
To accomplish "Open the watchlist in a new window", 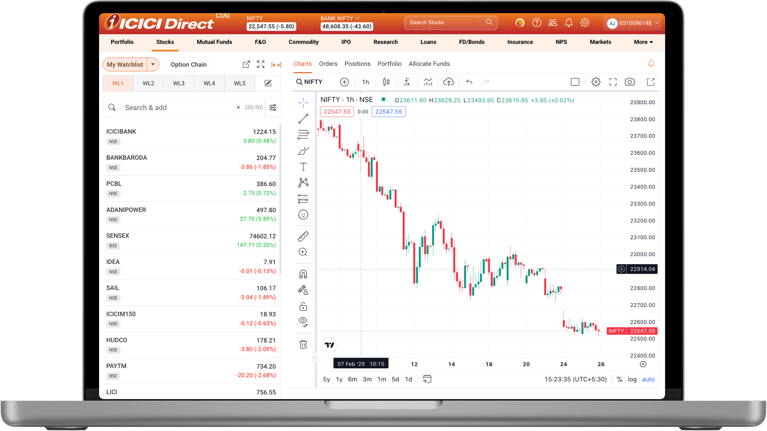I will tap(246, 64).
